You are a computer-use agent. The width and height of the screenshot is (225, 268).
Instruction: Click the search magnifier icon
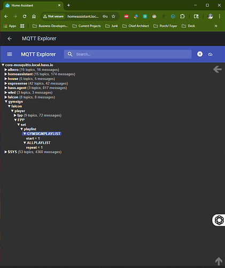click(70, 54)
